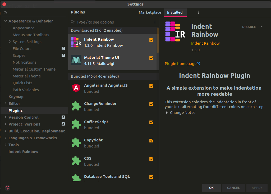Screen dimensions: 271x194
Task: Open the Plugin homepage link
Action: coord(181,64)
